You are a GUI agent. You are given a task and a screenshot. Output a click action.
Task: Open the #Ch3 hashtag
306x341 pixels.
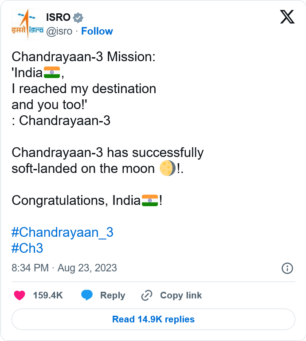coord(27,248)
